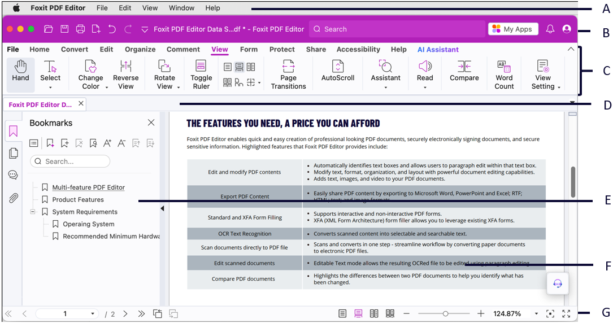Click the zoom slider handle
The width and height of the screenshot is (613, 323).
445,313
